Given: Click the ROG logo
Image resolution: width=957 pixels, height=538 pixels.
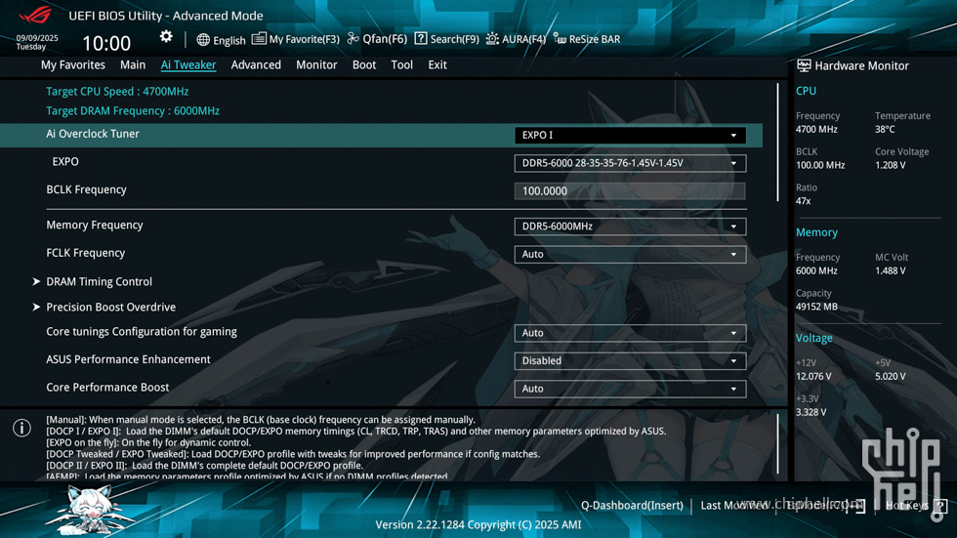Looking at the screenshot, I should click(36, 15).
